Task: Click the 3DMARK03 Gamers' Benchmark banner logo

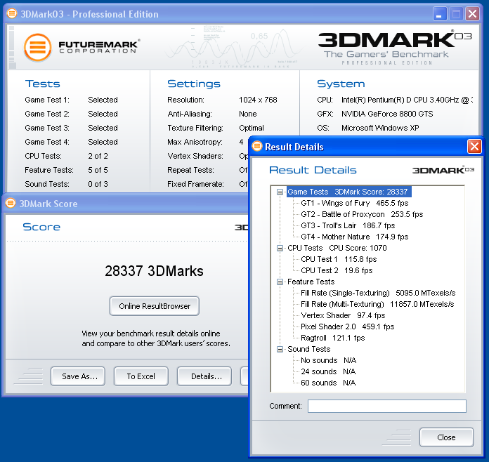Action: click(395, 47)
